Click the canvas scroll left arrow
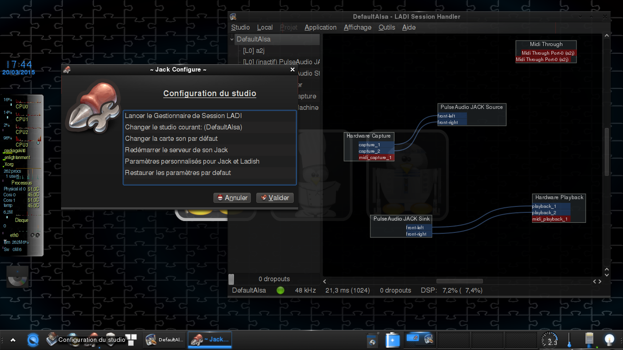 click(x=325, y=281)
